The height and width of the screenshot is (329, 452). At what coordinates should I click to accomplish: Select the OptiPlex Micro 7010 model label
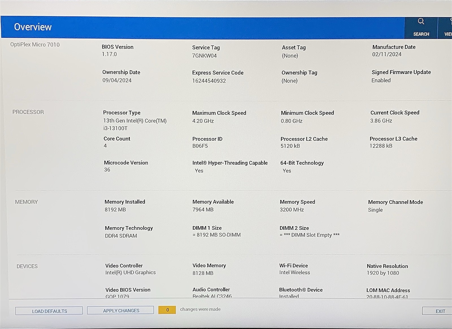(35, 45)
